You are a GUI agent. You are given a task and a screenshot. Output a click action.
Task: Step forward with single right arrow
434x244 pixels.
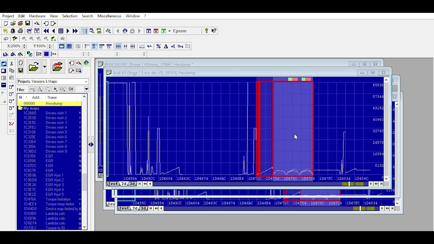coord(68,31)
